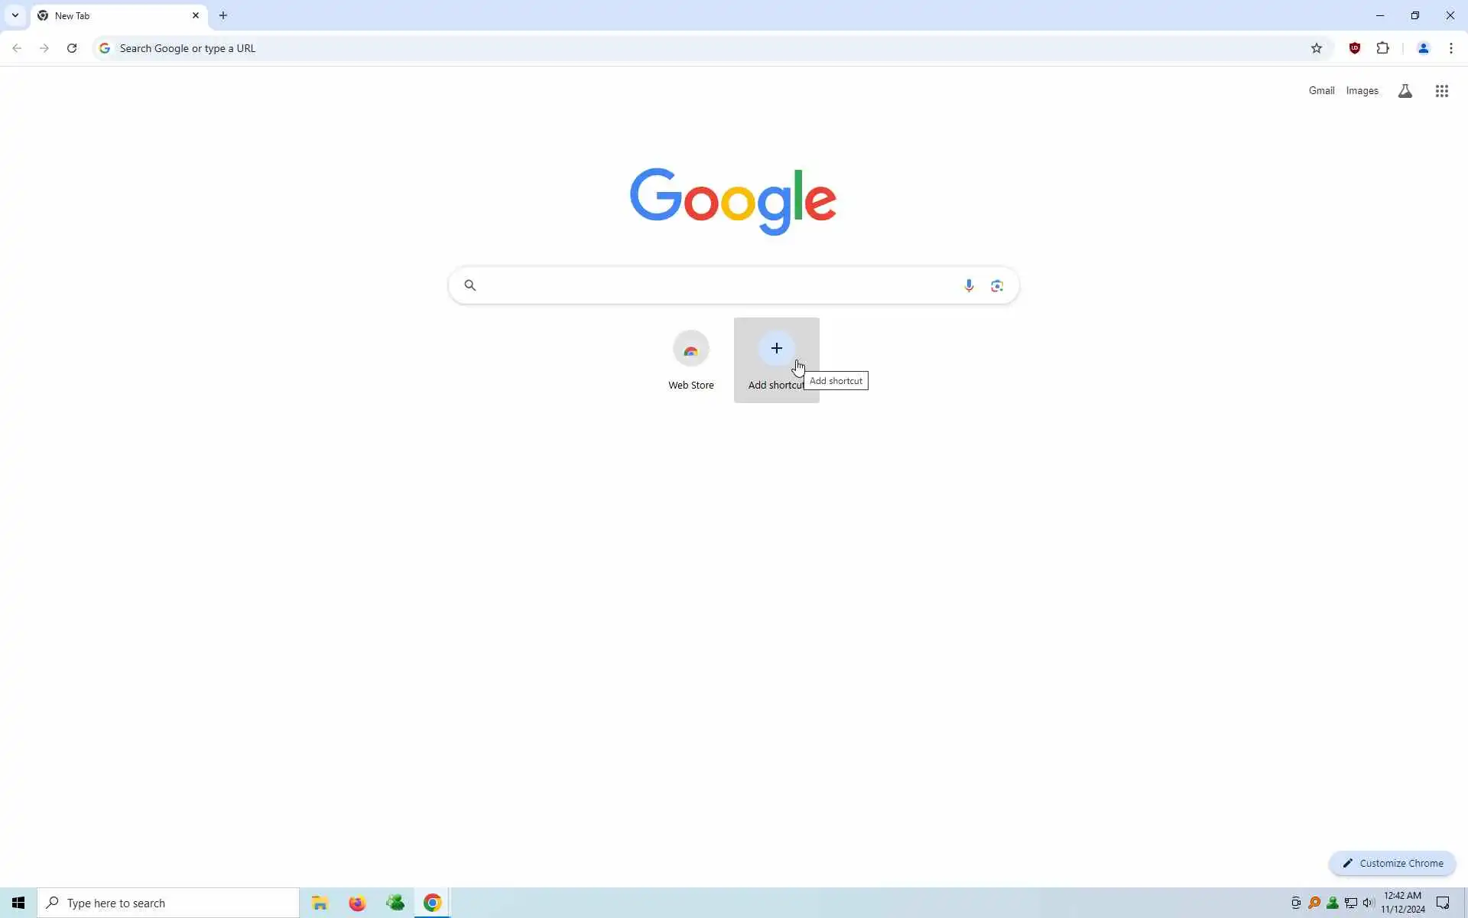The width and height of the screenshot is (1468, 918).
Task: Open a new tab with plus button
Action: pos(223,15)
